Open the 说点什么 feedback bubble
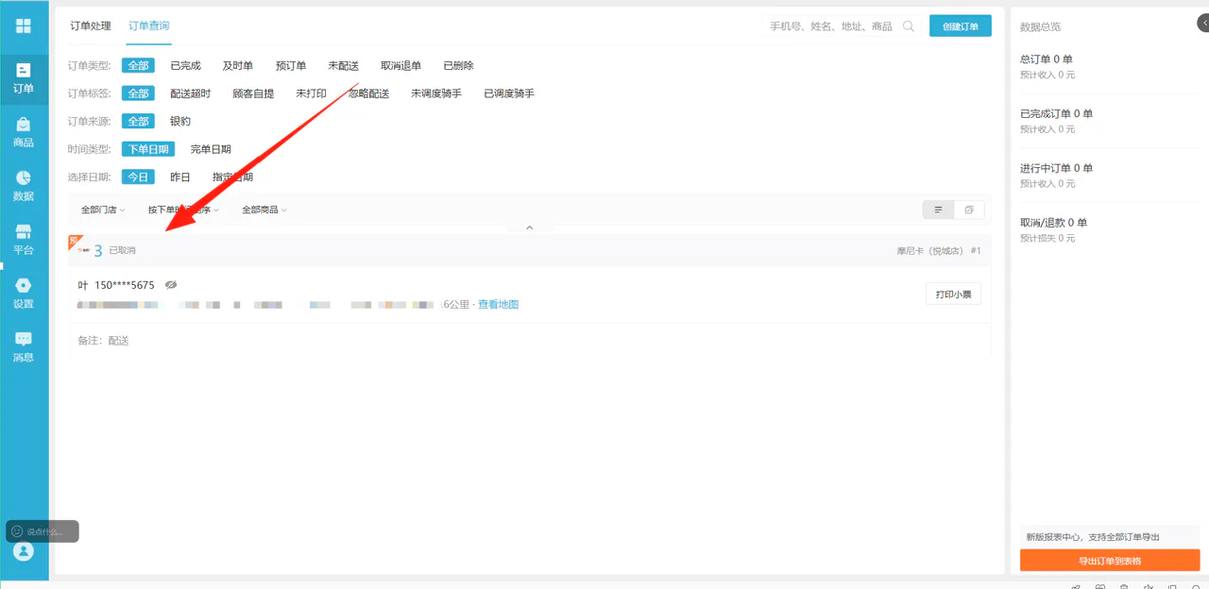Viewport: 1209px width, 589px height. 43,531
